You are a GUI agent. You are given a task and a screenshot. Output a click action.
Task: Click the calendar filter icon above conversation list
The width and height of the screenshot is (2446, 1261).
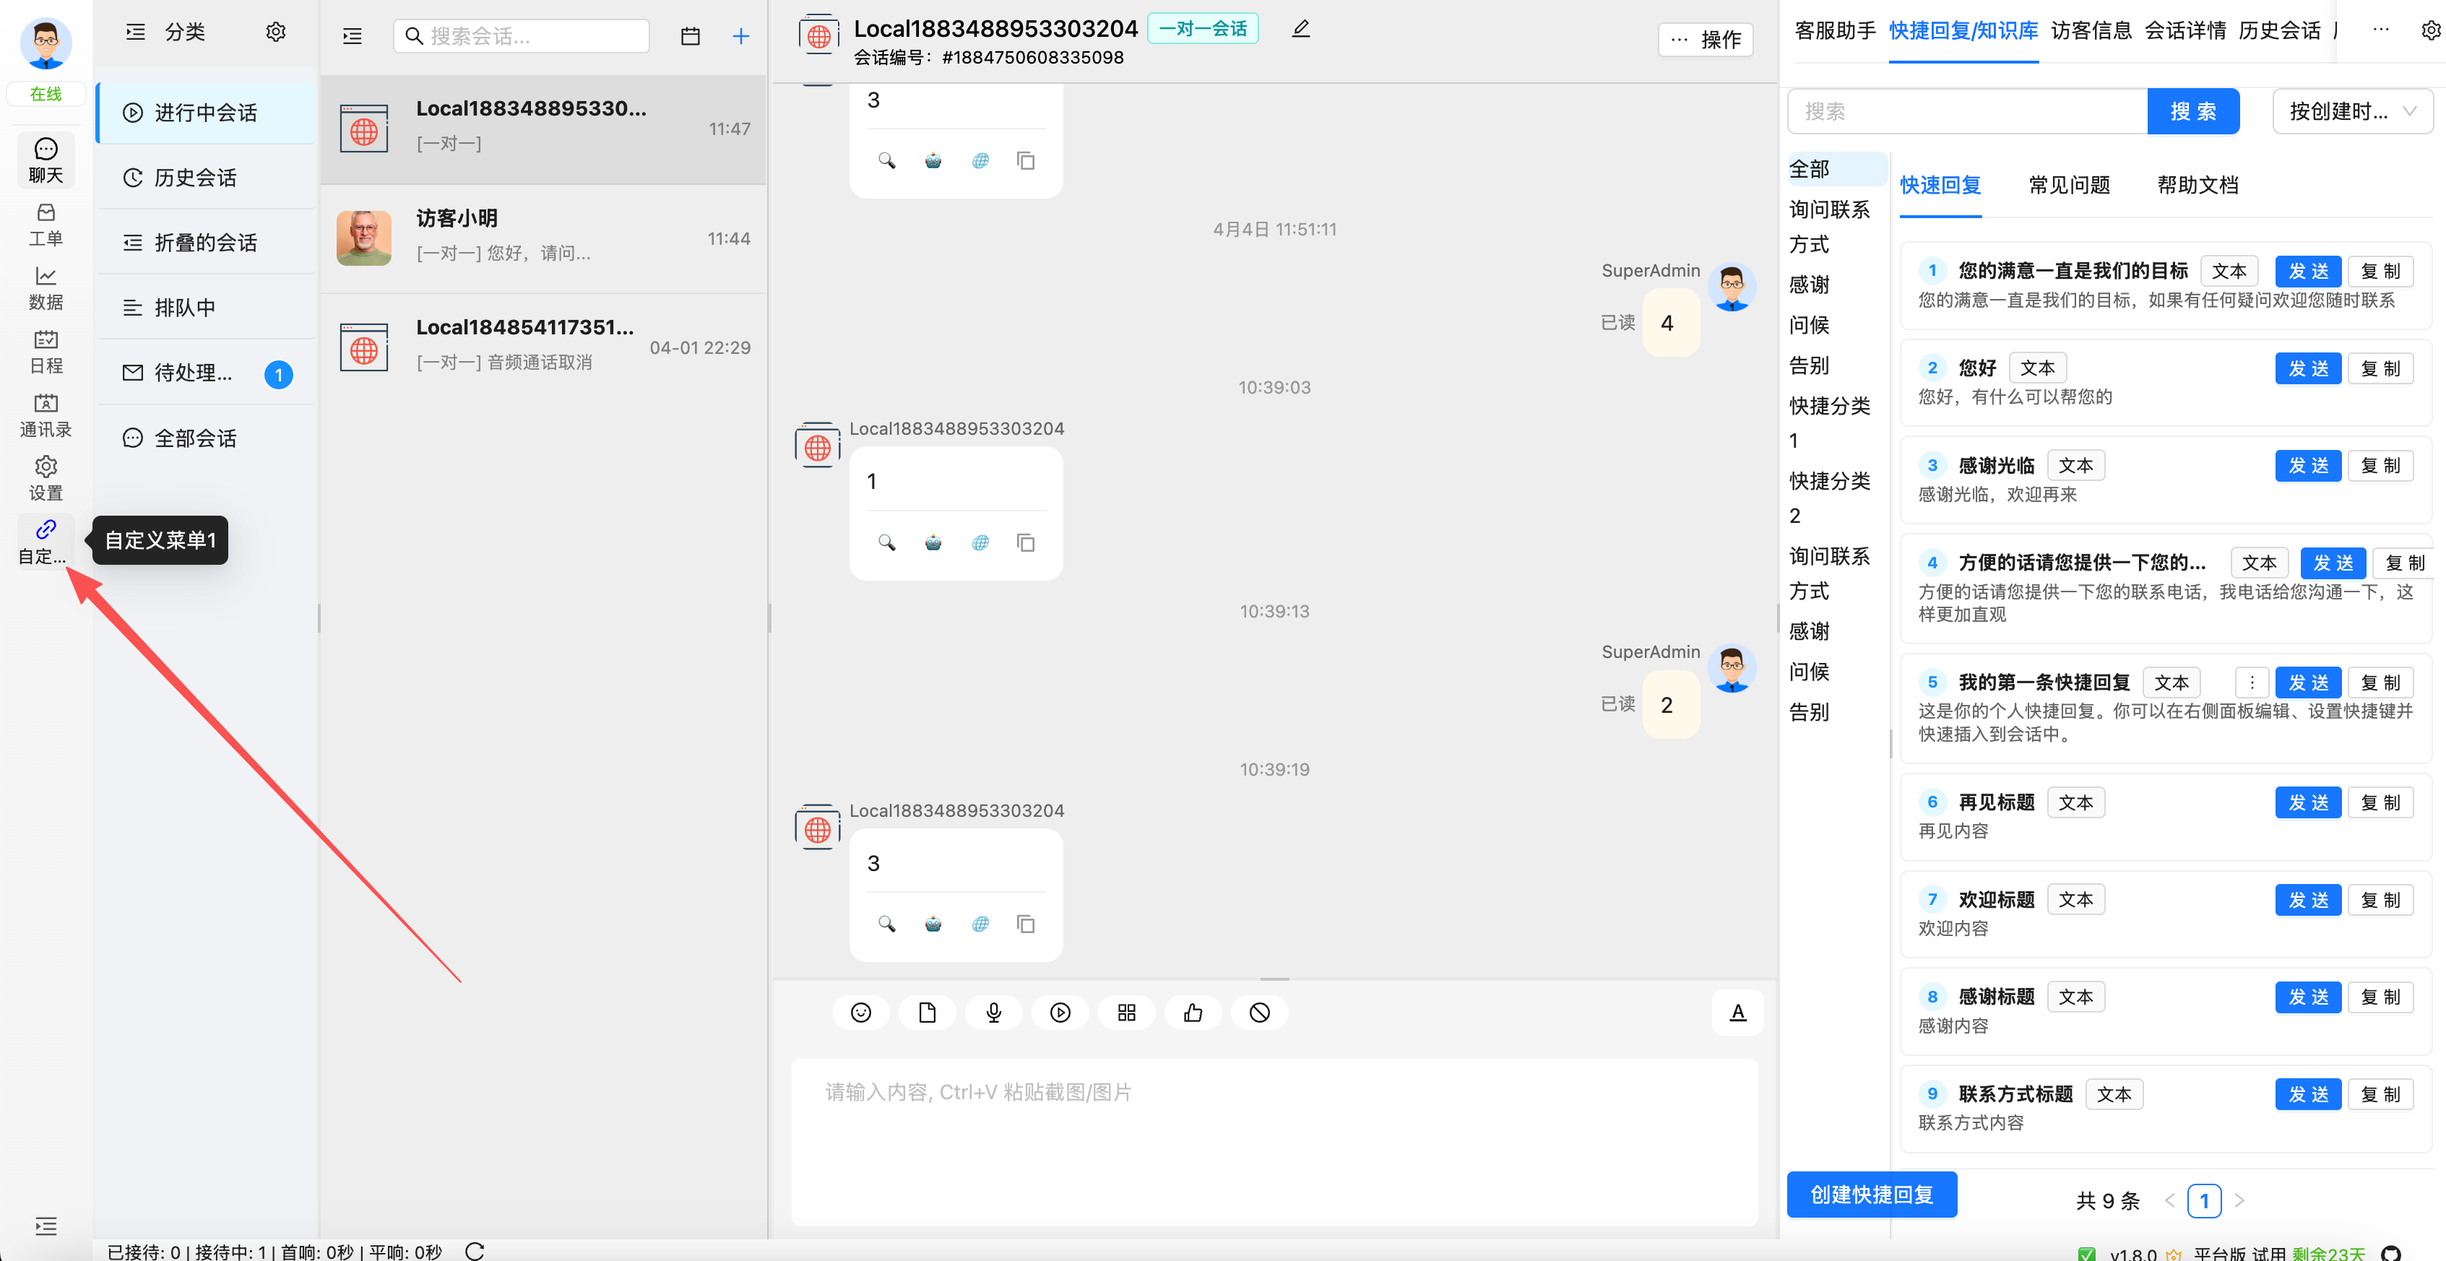[x=691, y=36]
